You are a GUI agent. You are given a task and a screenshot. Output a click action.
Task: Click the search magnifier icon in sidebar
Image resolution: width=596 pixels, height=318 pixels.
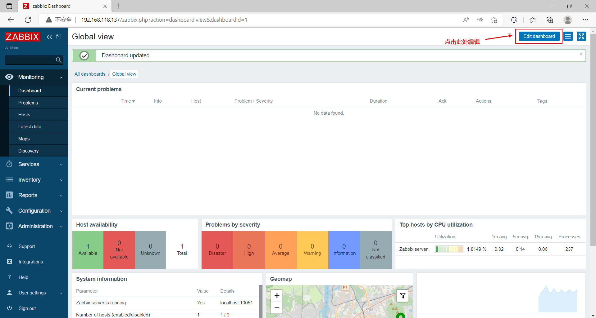coord(58,60)
